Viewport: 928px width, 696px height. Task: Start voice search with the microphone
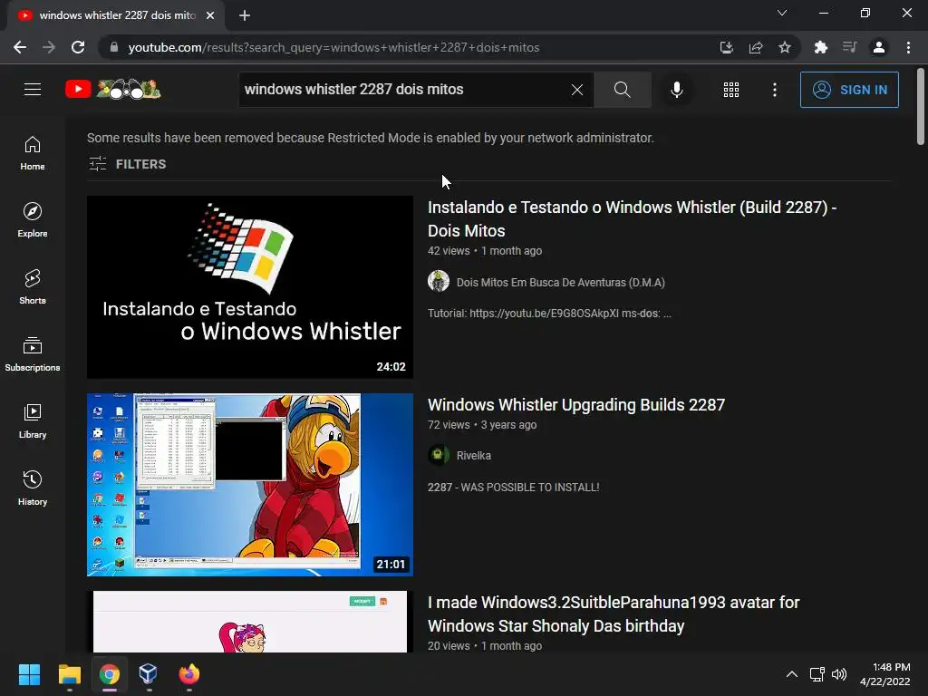click(676, 90)
